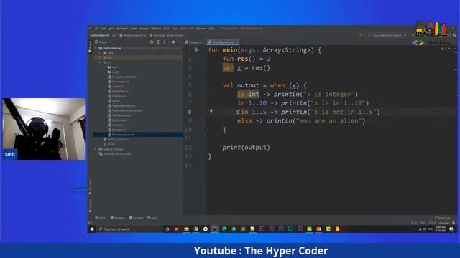Click the UTF-8 encoding widget in status bar
This screenshot has height=258, width=460.
coord(432,223)
